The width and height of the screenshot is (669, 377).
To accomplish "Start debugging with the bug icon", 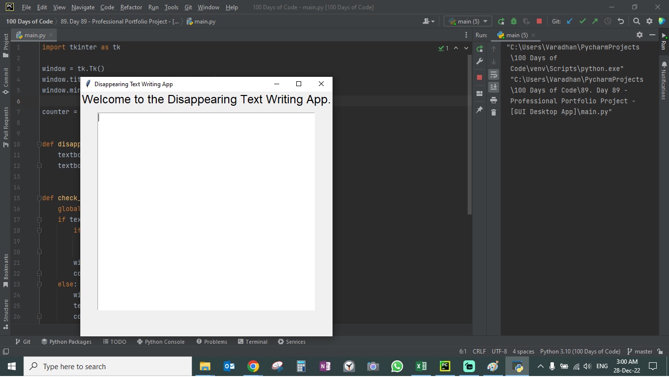I will [x=513, y=21].
